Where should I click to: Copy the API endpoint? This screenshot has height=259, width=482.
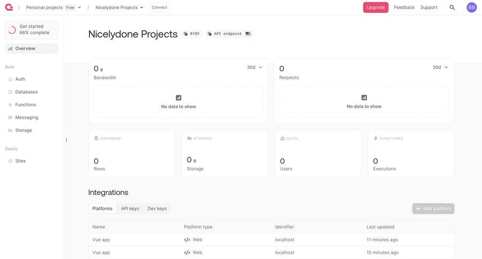[229, 34]
